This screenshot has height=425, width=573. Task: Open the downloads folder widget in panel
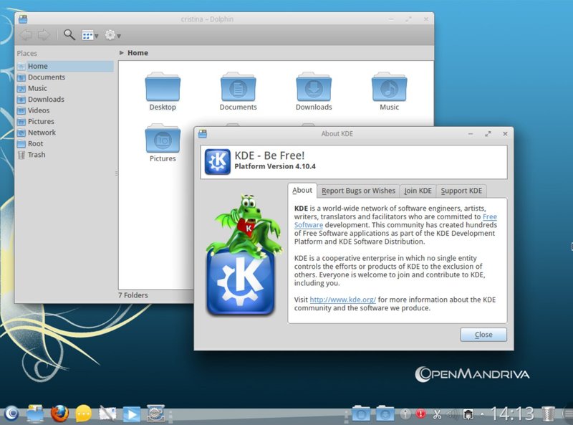pos(385,414)
